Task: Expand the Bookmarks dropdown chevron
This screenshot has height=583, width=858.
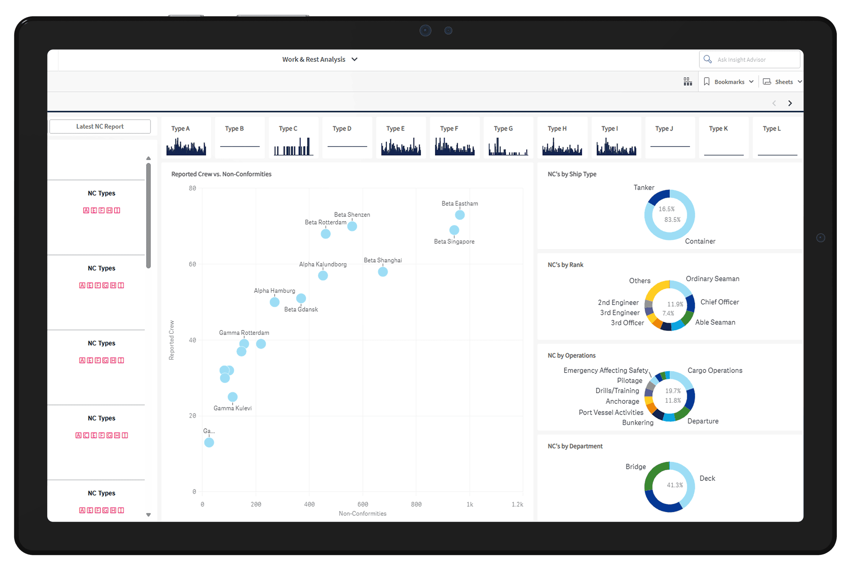Action: pos(751,82)
